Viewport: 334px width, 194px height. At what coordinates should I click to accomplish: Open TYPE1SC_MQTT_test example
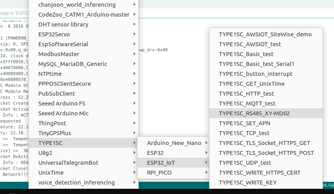[x=266, y=104]
